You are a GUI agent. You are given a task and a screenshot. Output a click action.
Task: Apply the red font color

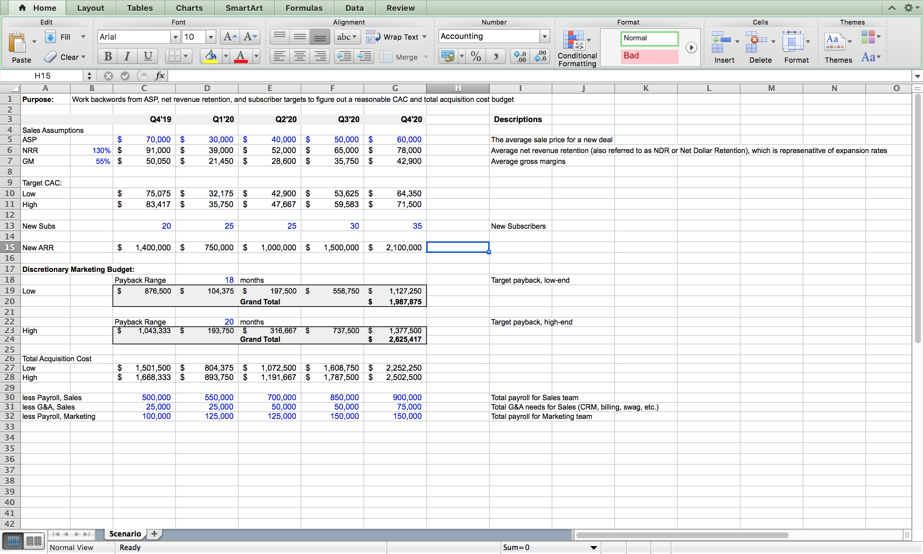click(x=241, y=56)
